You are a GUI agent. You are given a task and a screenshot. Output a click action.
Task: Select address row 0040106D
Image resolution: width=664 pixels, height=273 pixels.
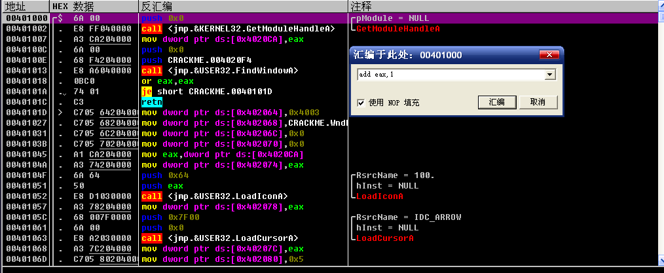(x=25, y=259)
